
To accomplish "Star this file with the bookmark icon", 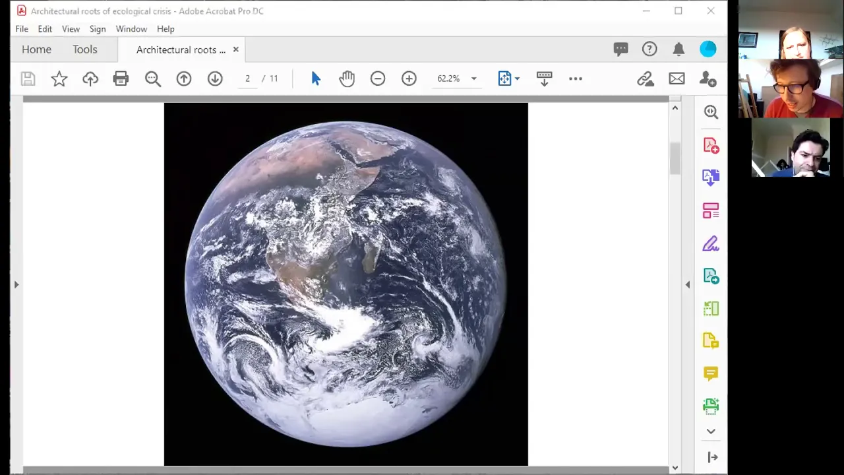I will 59,79.
